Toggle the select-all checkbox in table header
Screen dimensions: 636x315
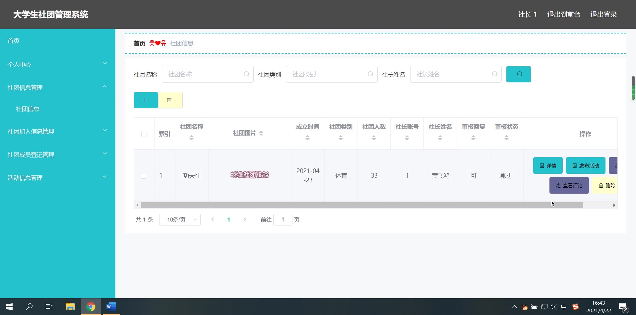coord(144,134)
